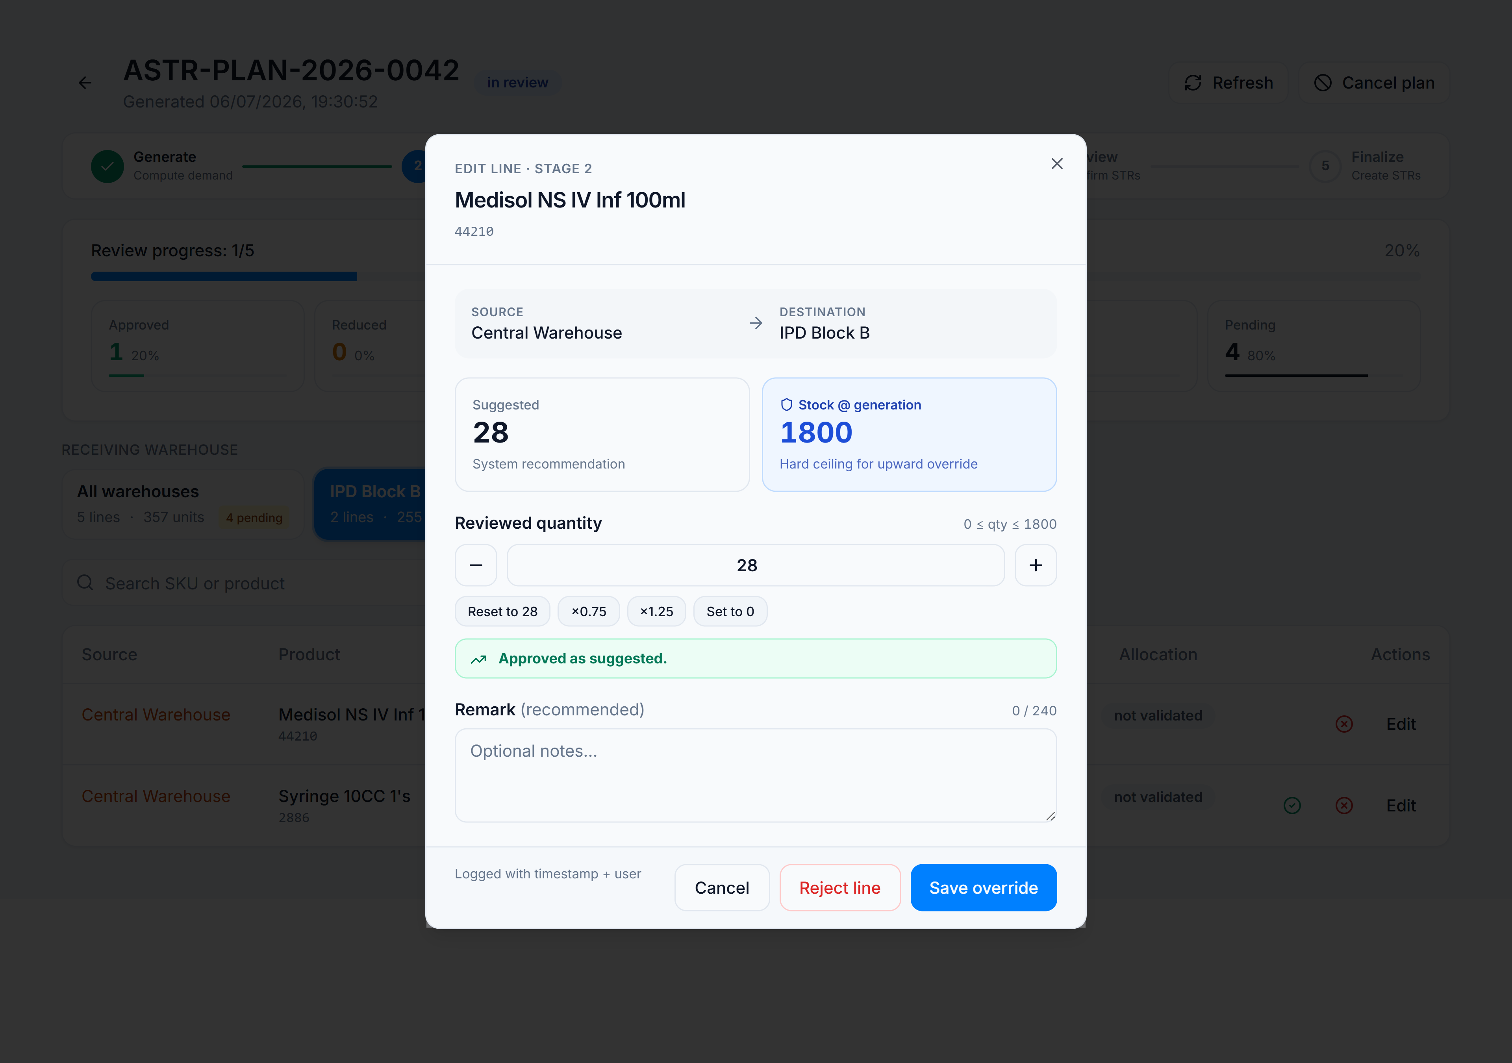Click the '4 pending' badge
This screenshot has height=1063, width=1512.
(254, 518)
